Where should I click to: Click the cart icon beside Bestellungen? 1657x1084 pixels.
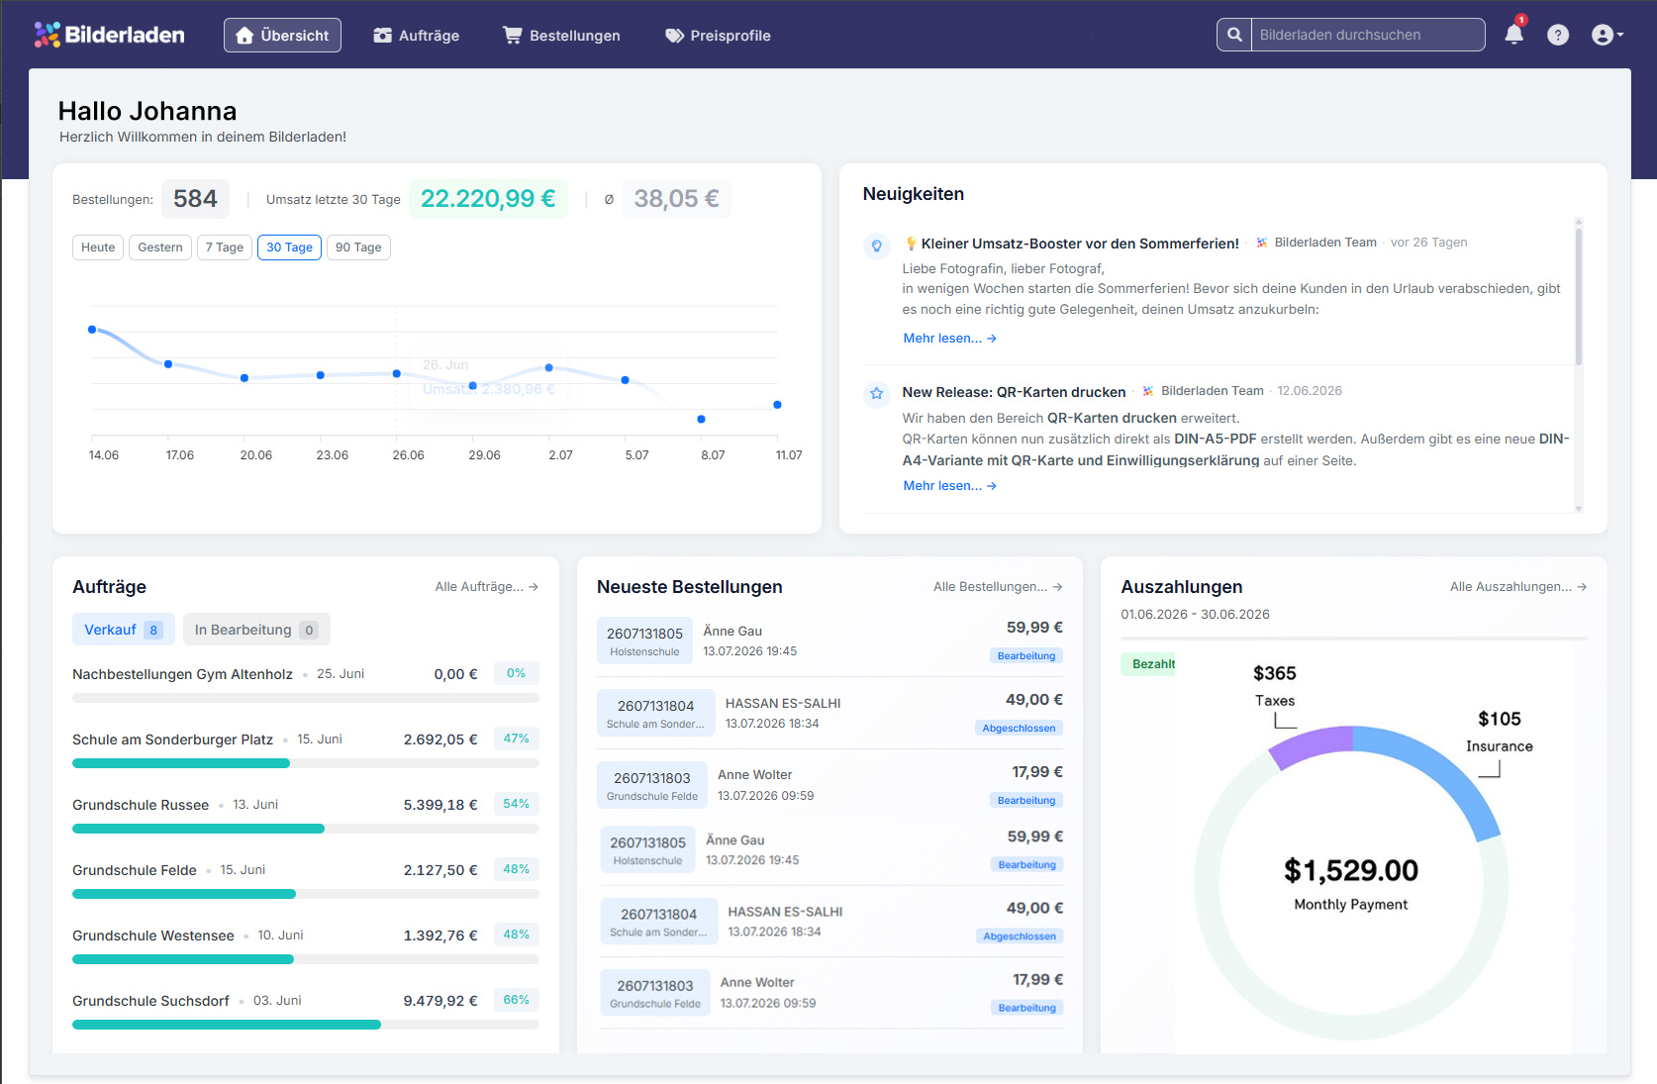pyautogui.click(x=513, y=36)
